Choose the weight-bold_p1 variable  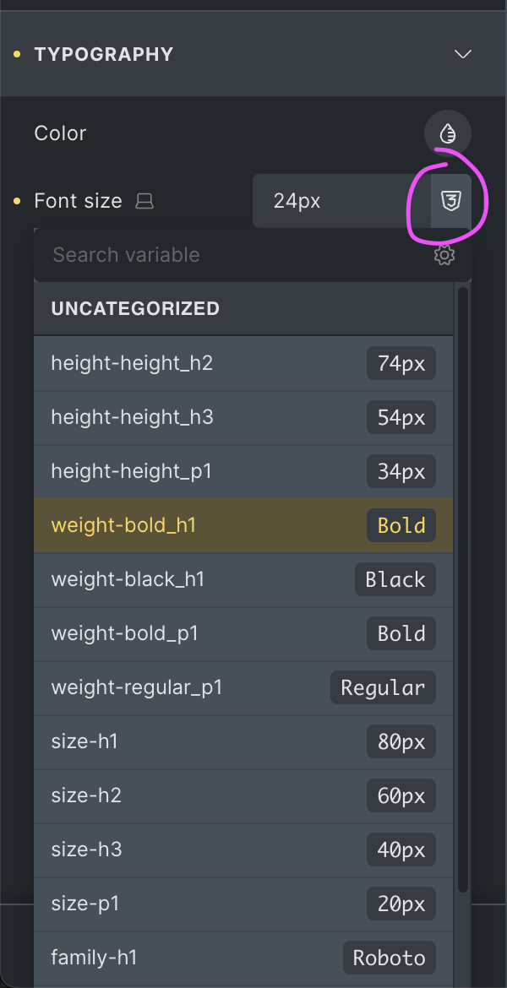point(243,633)
